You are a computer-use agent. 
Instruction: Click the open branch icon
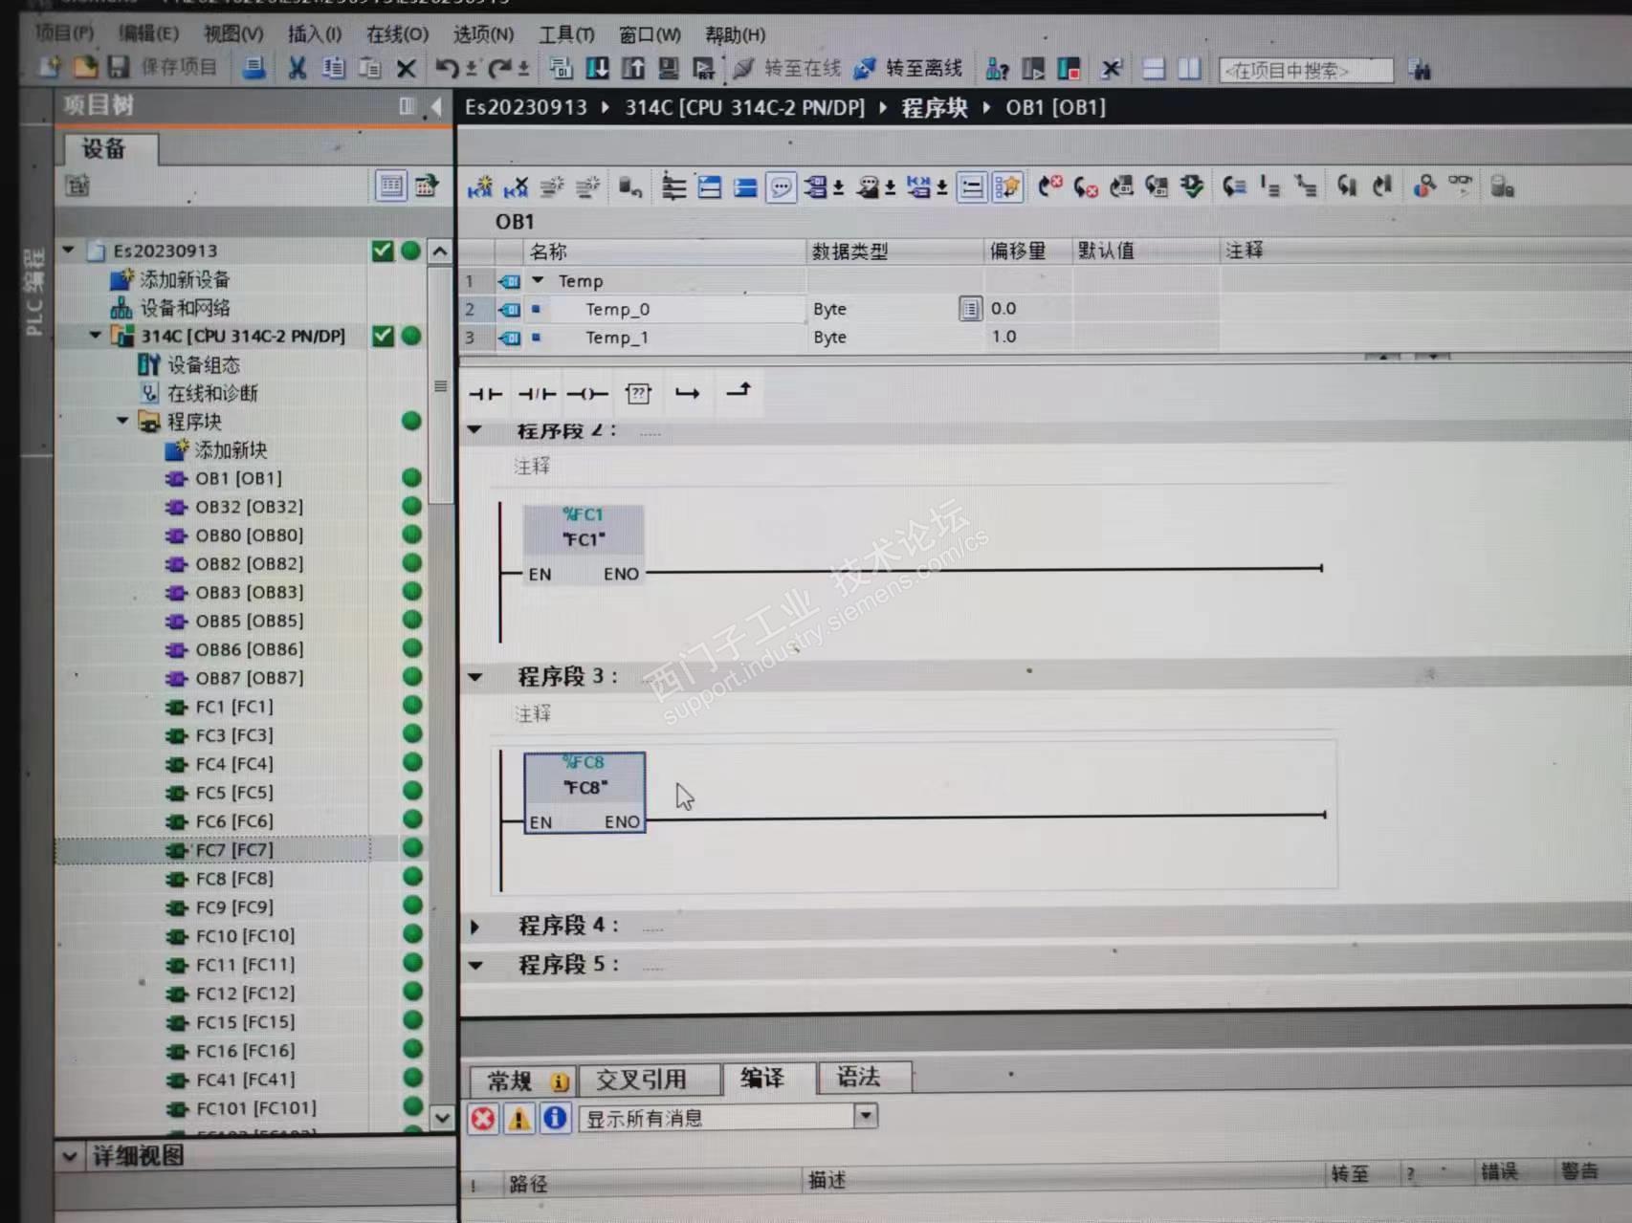click(687, 393)
